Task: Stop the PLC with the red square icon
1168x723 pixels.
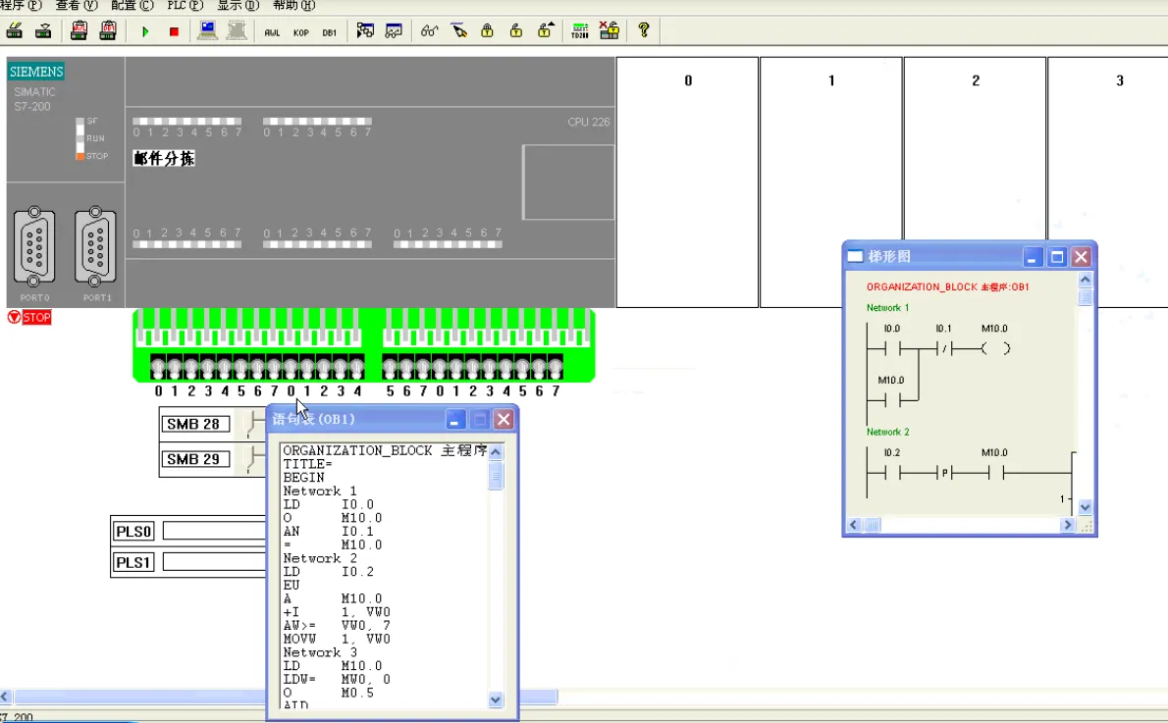Action: pos(175,31)
